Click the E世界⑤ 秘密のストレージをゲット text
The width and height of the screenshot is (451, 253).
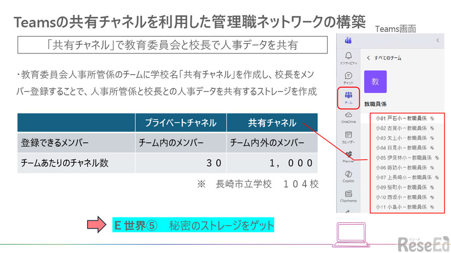193,225
